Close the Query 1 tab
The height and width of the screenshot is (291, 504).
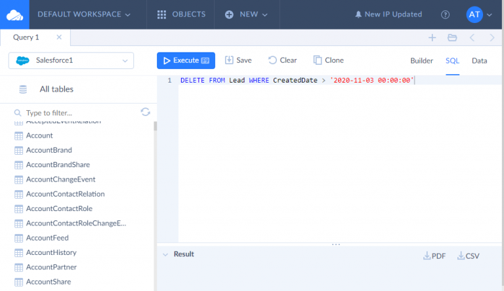pos(59,37)
